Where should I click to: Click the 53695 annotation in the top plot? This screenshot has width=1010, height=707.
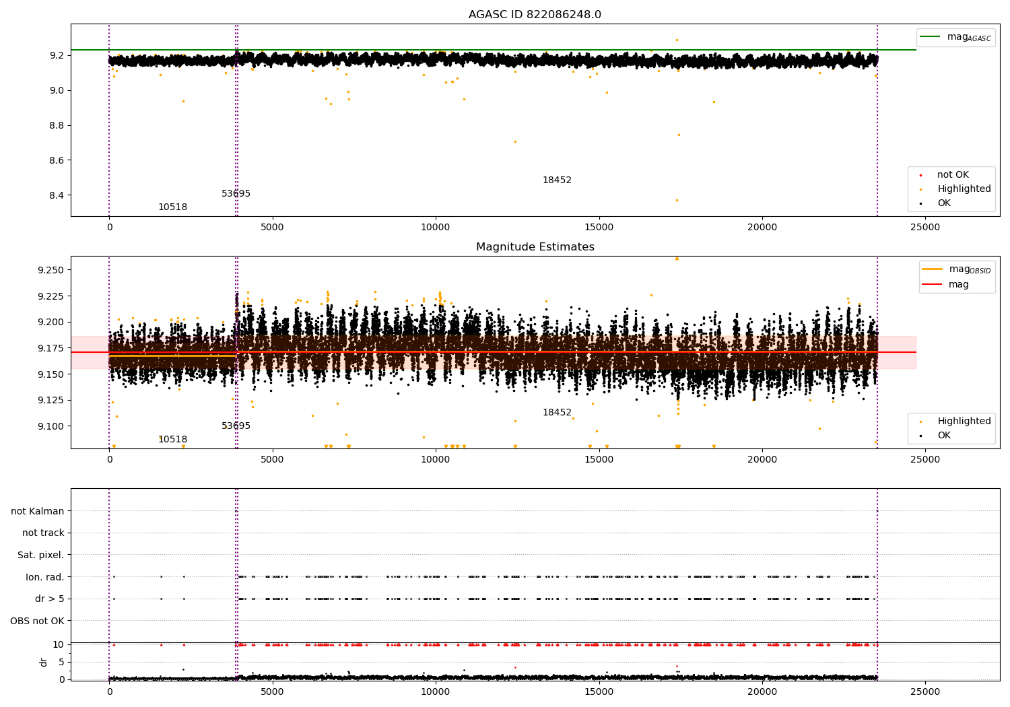(x=236, y=194)
